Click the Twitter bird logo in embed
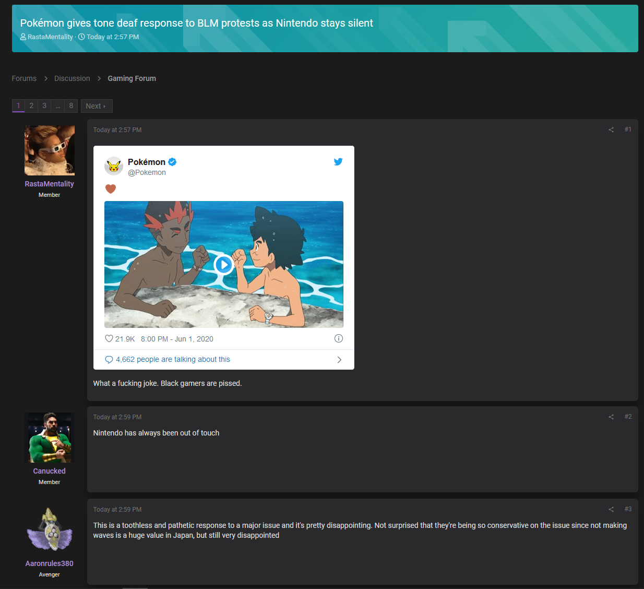The width and height of the screenshot is (644, 589). [338, 162]
